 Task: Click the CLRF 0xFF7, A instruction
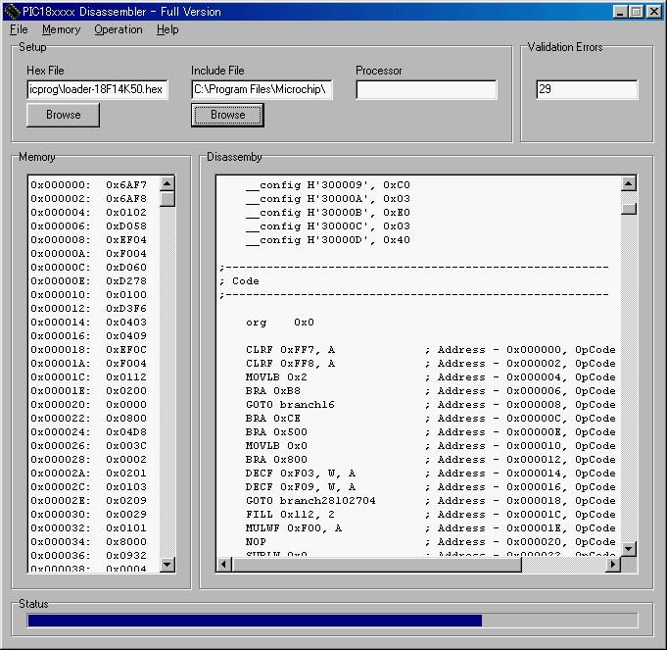(x=290, y=349)
